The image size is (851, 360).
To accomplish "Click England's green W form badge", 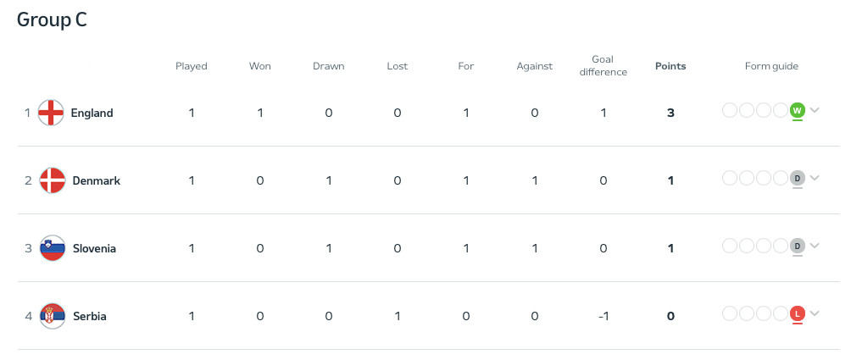I will coord(797,110).
